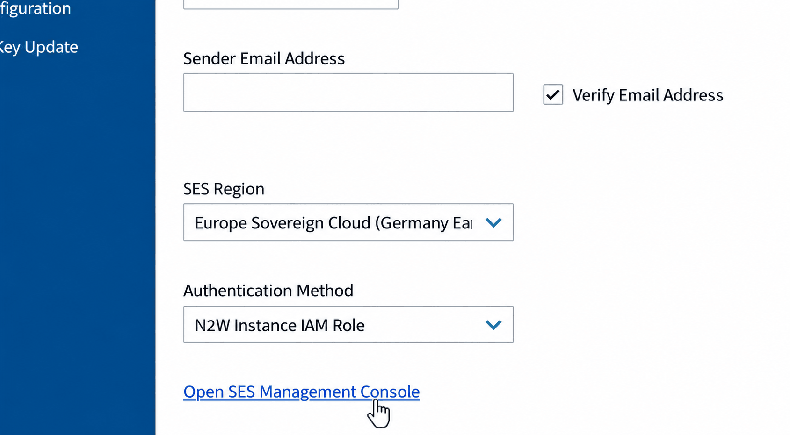Select Key Update in the sidebar

coord(39,47)
